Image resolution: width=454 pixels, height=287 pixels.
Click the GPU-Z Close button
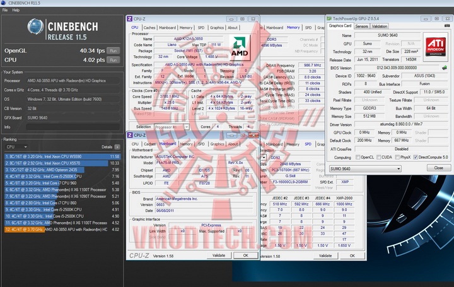(439, 168)
